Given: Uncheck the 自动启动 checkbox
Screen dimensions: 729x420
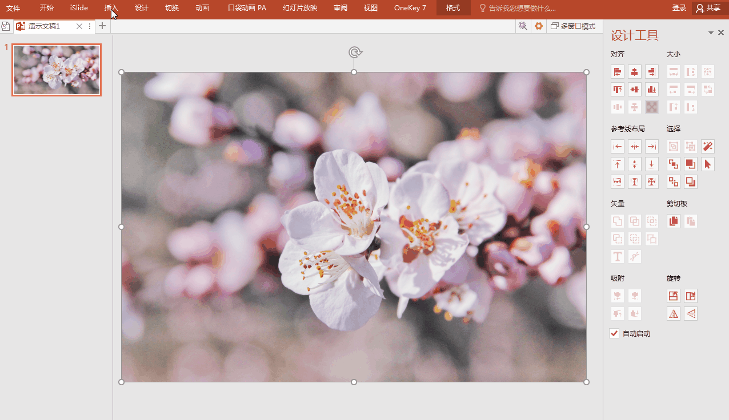Looking at the screenshot, I should (614, 334).
